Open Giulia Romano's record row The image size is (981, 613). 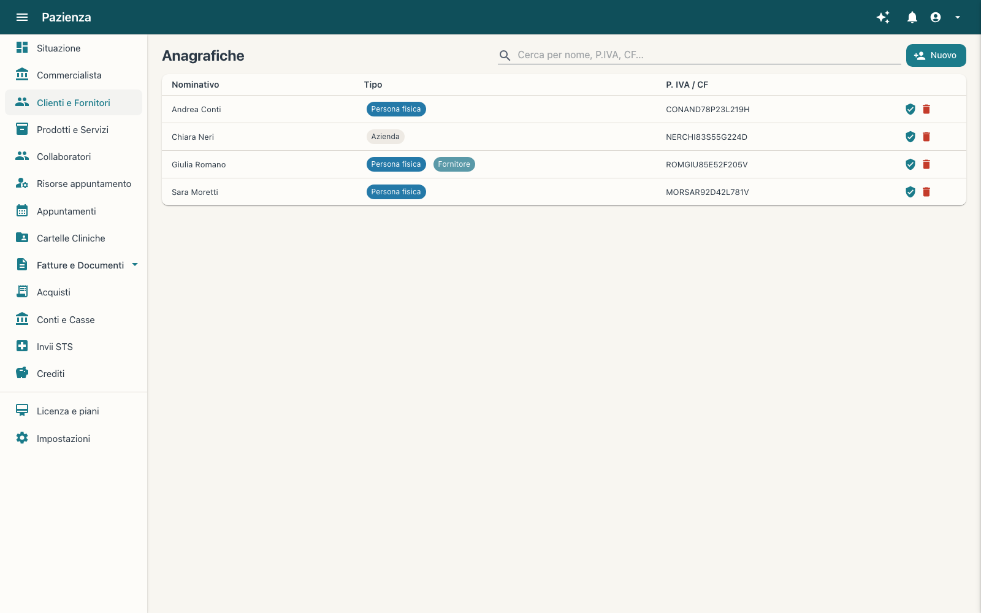tap(564, 164)
